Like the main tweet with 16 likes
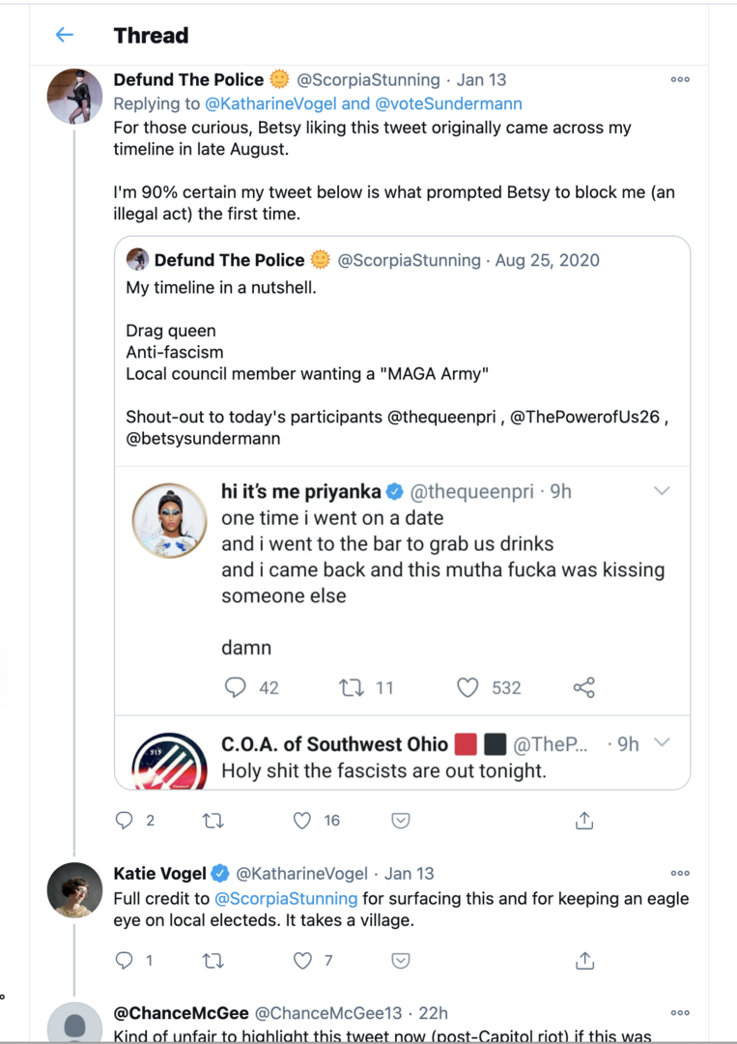The image size is (737, 1044). [302, 821]
